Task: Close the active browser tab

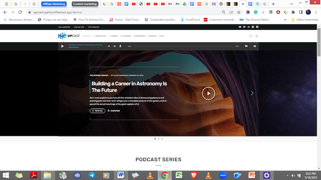Action: [x=243, y=4]
